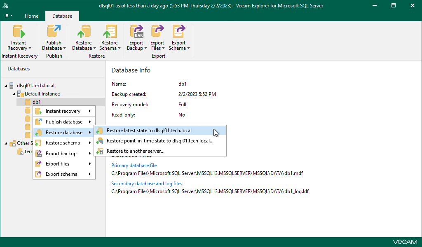The height and width of the screenshot is (247, 422).
Task: Click the Other Servers folder icon in tree
Action: (13, 143)
